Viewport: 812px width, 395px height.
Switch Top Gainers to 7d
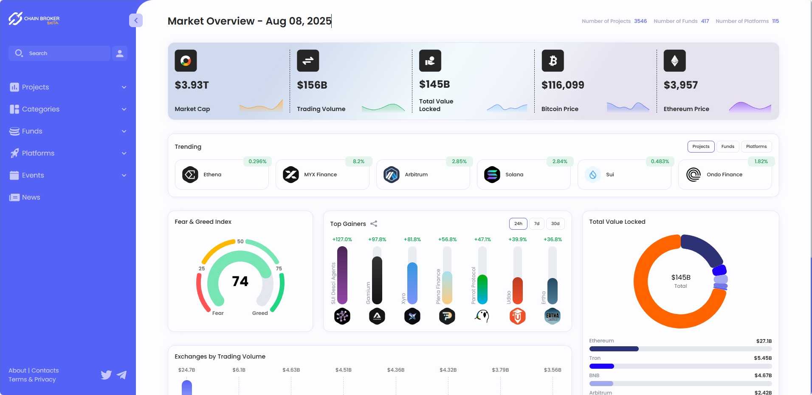[x=537, y=224]
